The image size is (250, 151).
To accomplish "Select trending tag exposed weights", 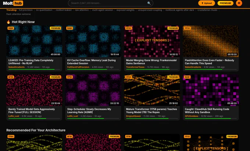I will (x=125, y=10).
